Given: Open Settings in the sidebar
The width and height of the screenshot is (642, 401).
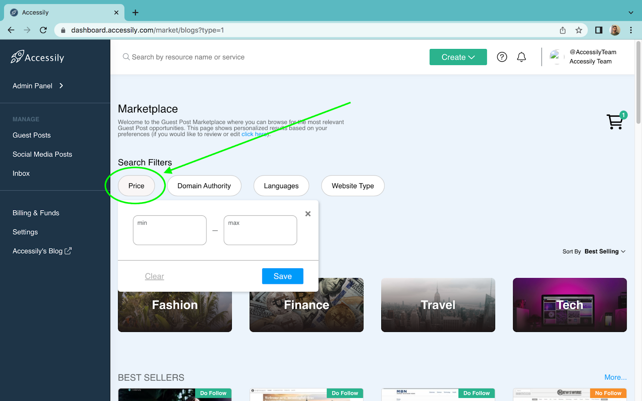Looking at the screenshot, I should click(x=25, y=232).
